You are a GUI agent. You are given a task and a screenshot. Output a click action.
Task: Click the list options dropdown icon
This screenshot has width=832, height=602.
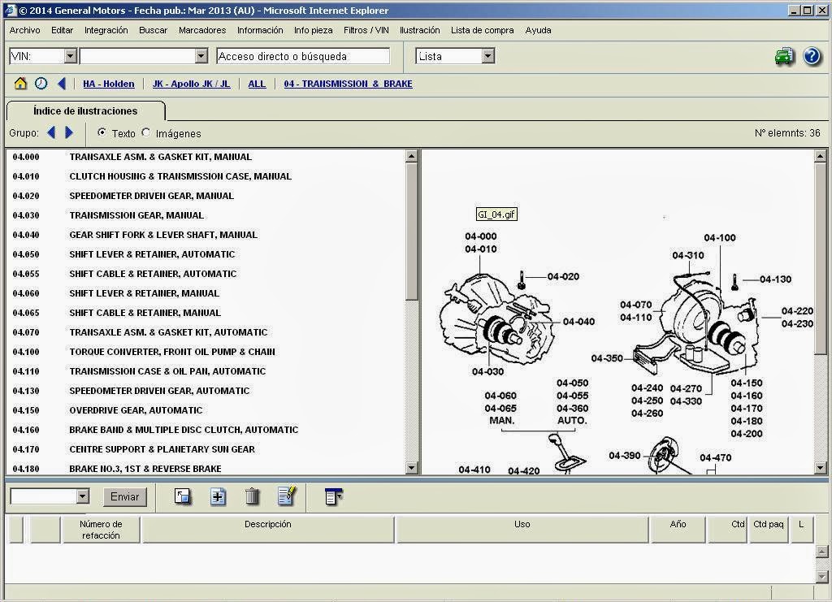(334, 496)
